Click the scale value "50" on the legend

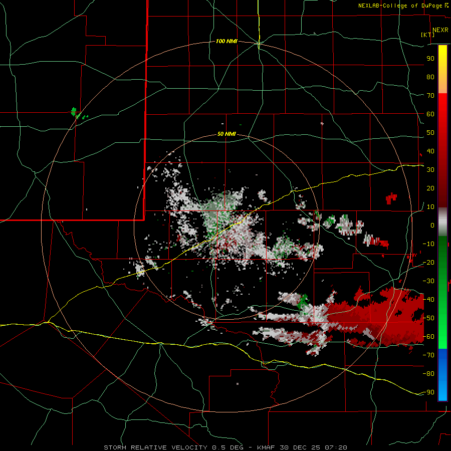point(430,133)
